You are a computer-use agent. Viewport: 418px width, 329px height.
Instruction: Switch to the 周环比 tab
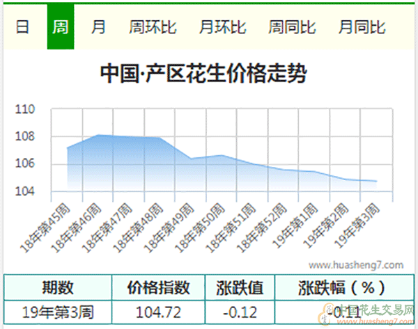click(153, 28)
